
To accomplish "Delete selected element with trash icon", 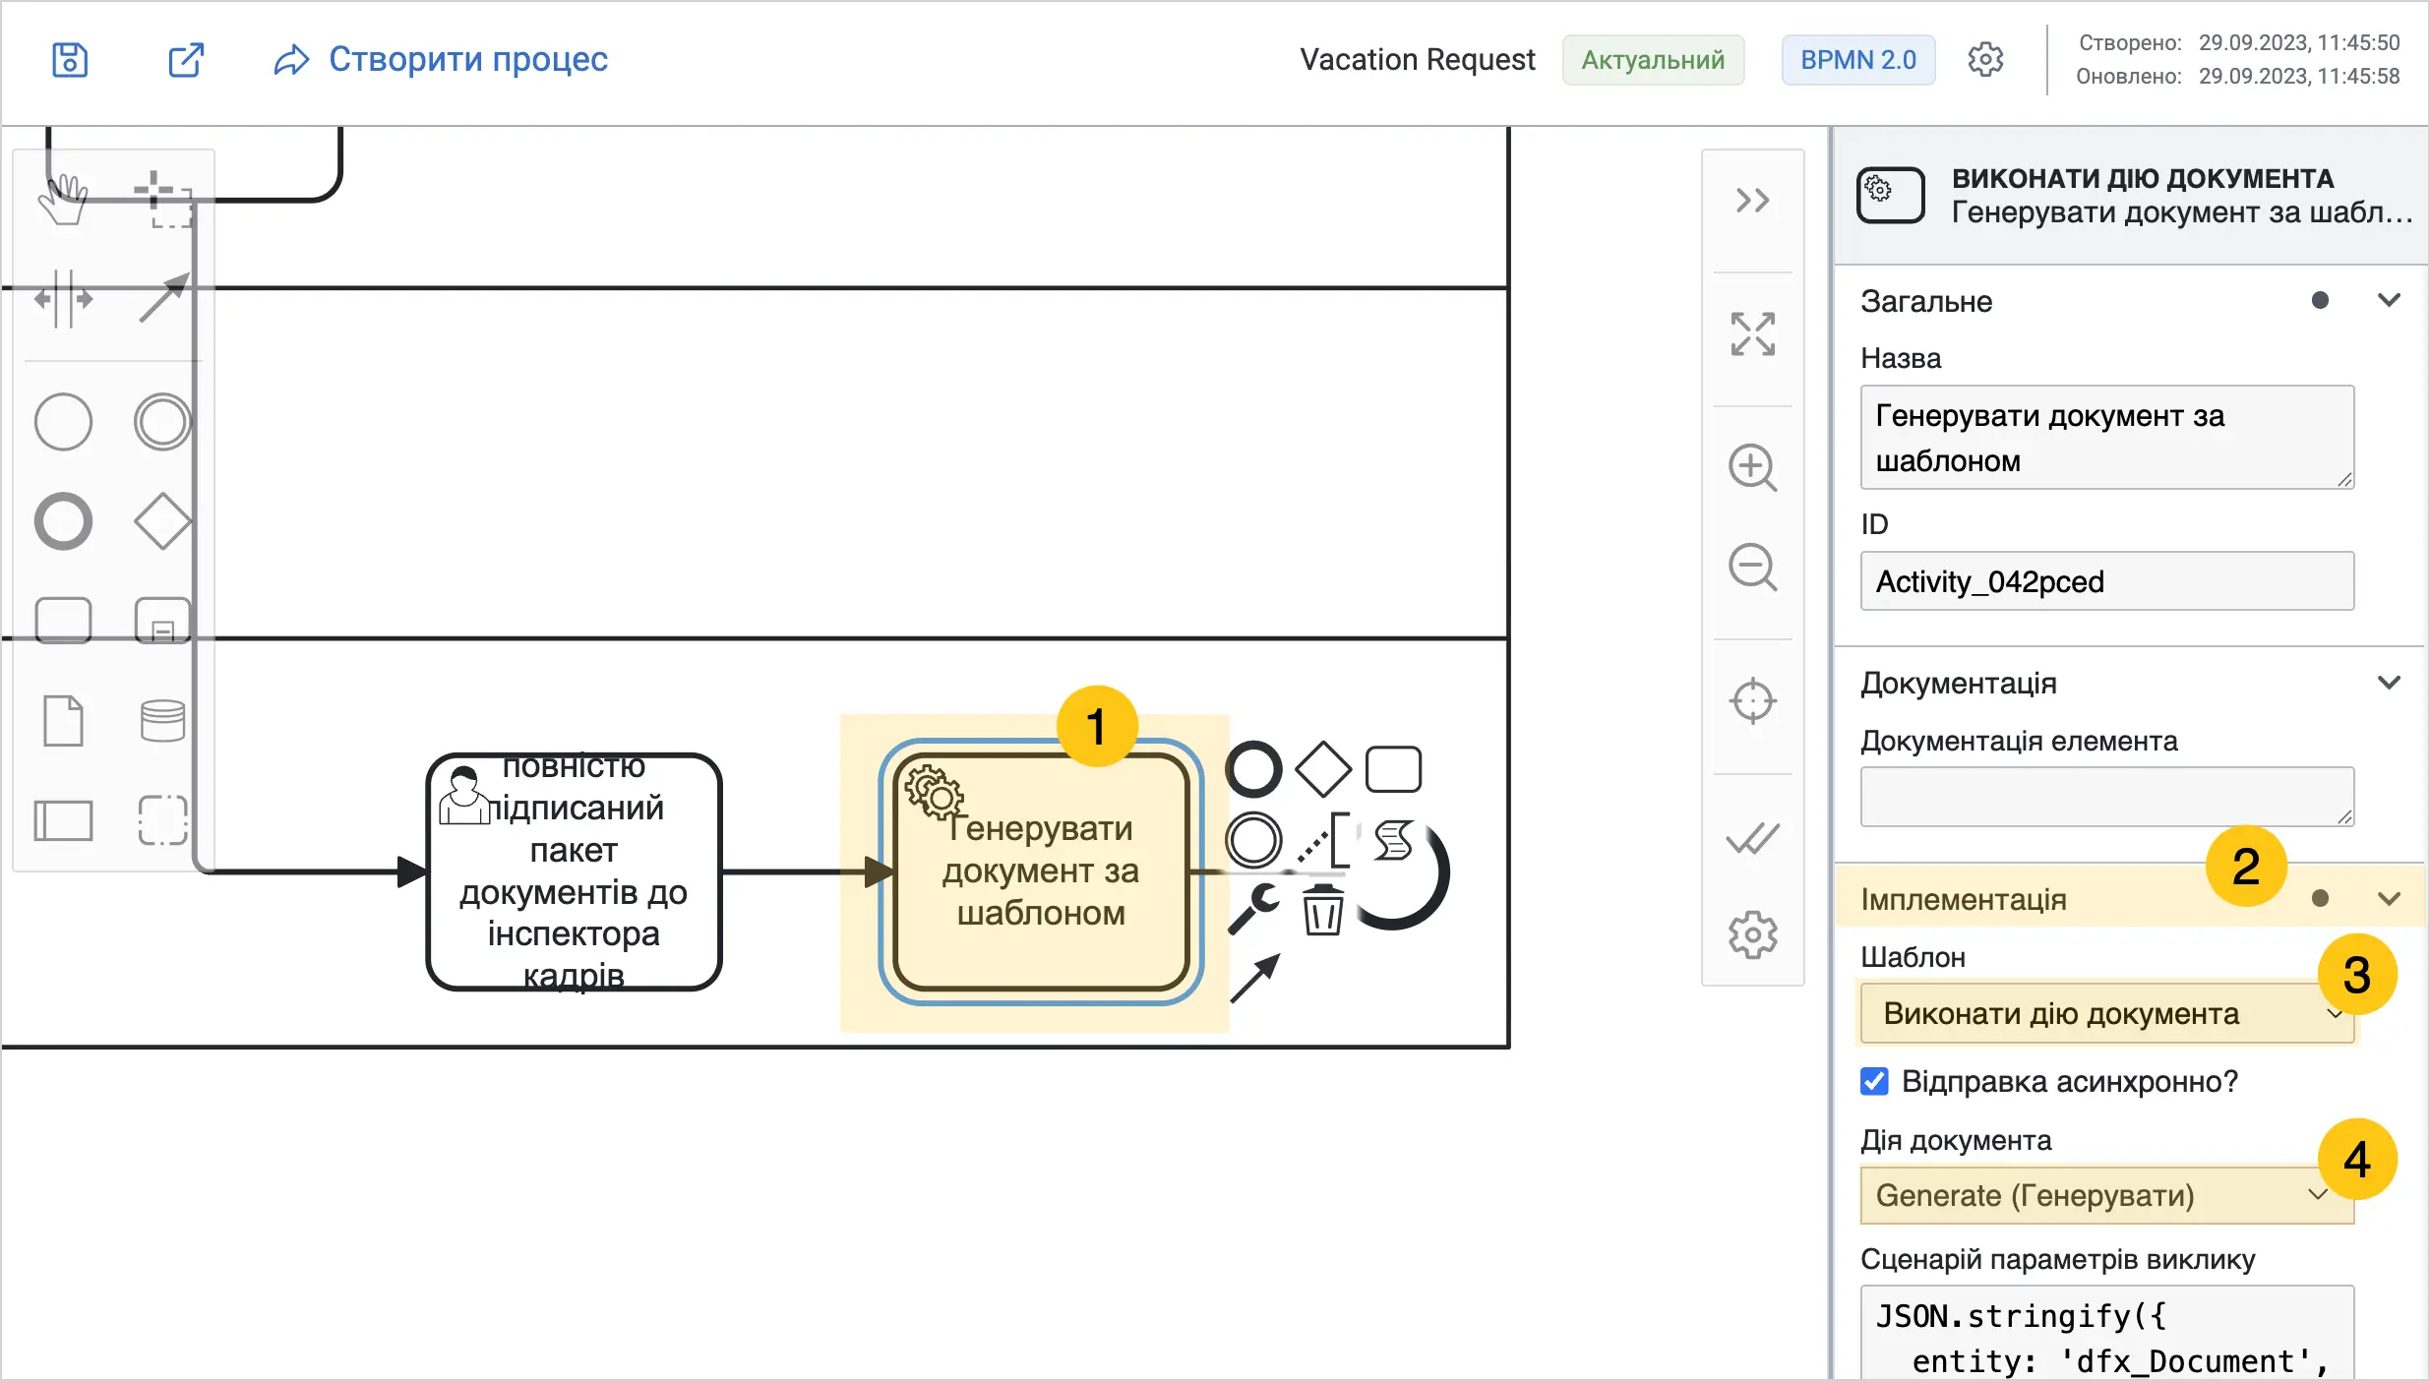I will [1323, 909].
